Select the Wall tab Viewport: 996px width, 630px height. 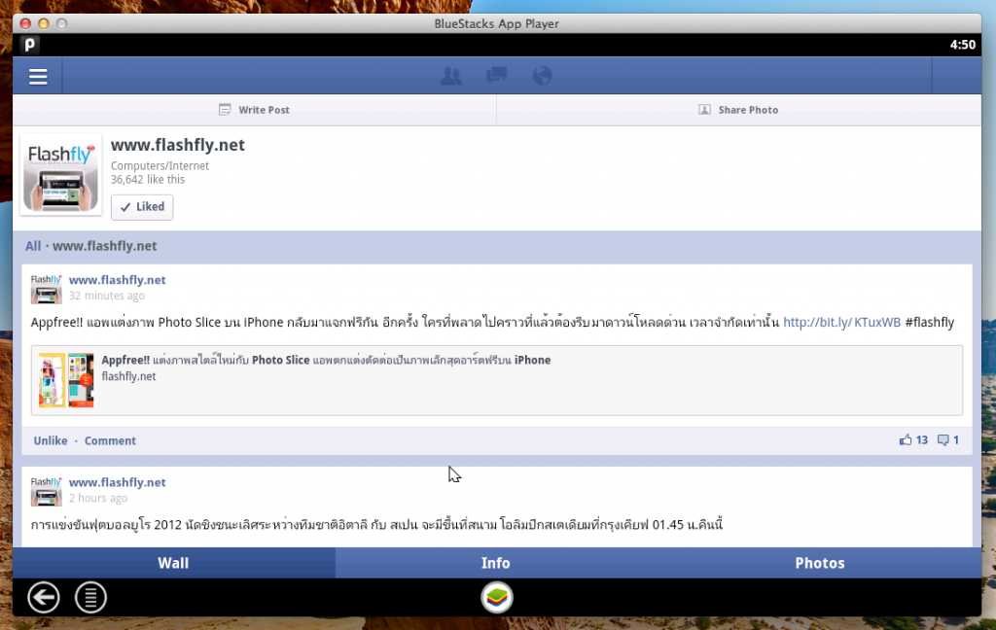pos(173,563)
